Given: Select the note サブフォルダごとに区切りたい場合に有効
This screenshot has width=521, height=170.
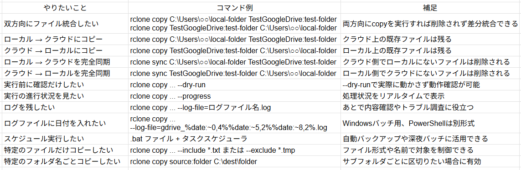Looking at the screenshot, I should (x=430, y=162).
